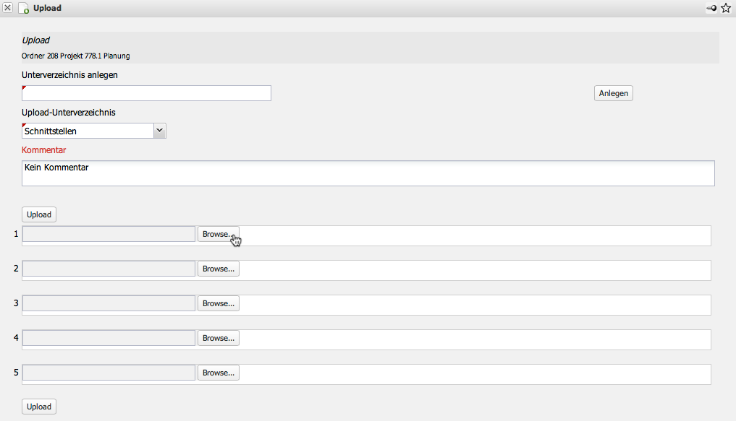This screenshot has height=421, width=736.
Task: Browse for file in row 3
Action: [x=218, y=303]
